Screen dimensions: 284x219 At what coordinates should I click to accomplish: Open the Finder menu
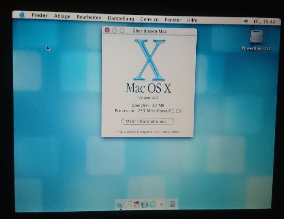[39, 15]
